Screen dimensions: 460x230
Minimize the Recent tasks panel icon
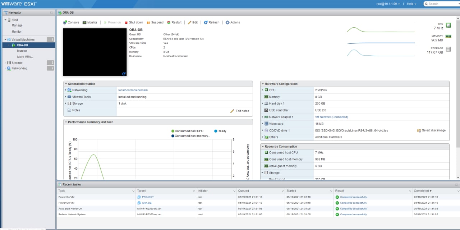(x=456, y=184)
